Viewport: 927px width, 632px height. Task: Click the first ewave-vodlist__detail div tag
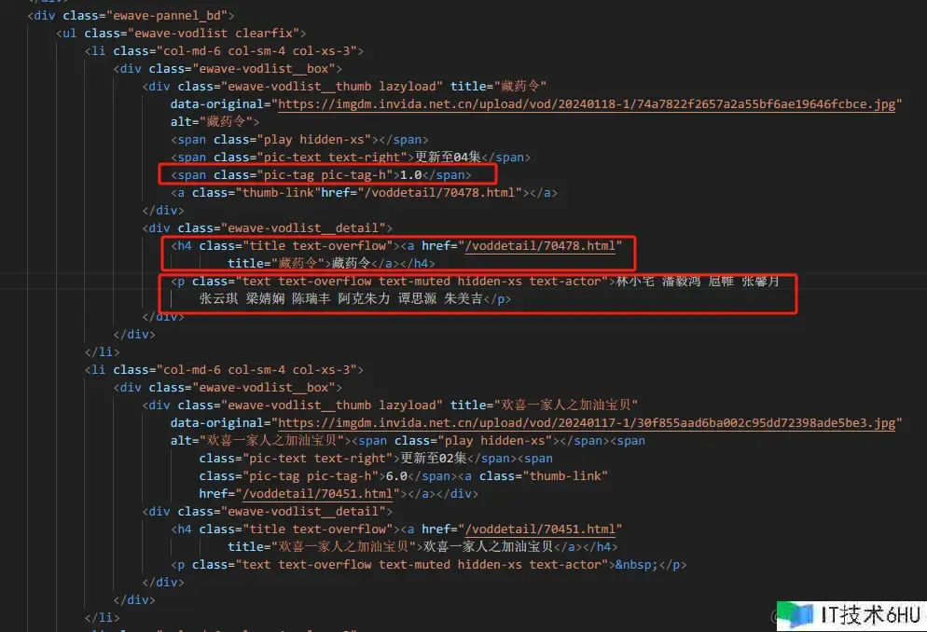tap(268, 228)
